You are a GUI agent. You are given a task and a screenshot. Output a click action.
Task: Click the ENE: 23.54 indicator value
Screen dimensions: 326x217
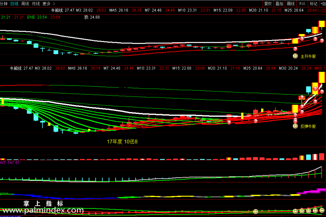coord(37,17)
